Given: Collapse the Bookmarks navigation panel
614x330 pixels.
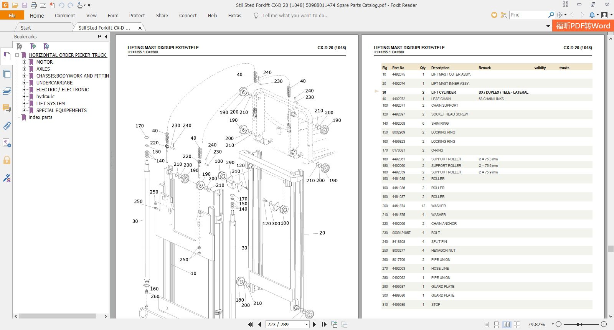Looking at the screenshot, I should tap(106, 36).
